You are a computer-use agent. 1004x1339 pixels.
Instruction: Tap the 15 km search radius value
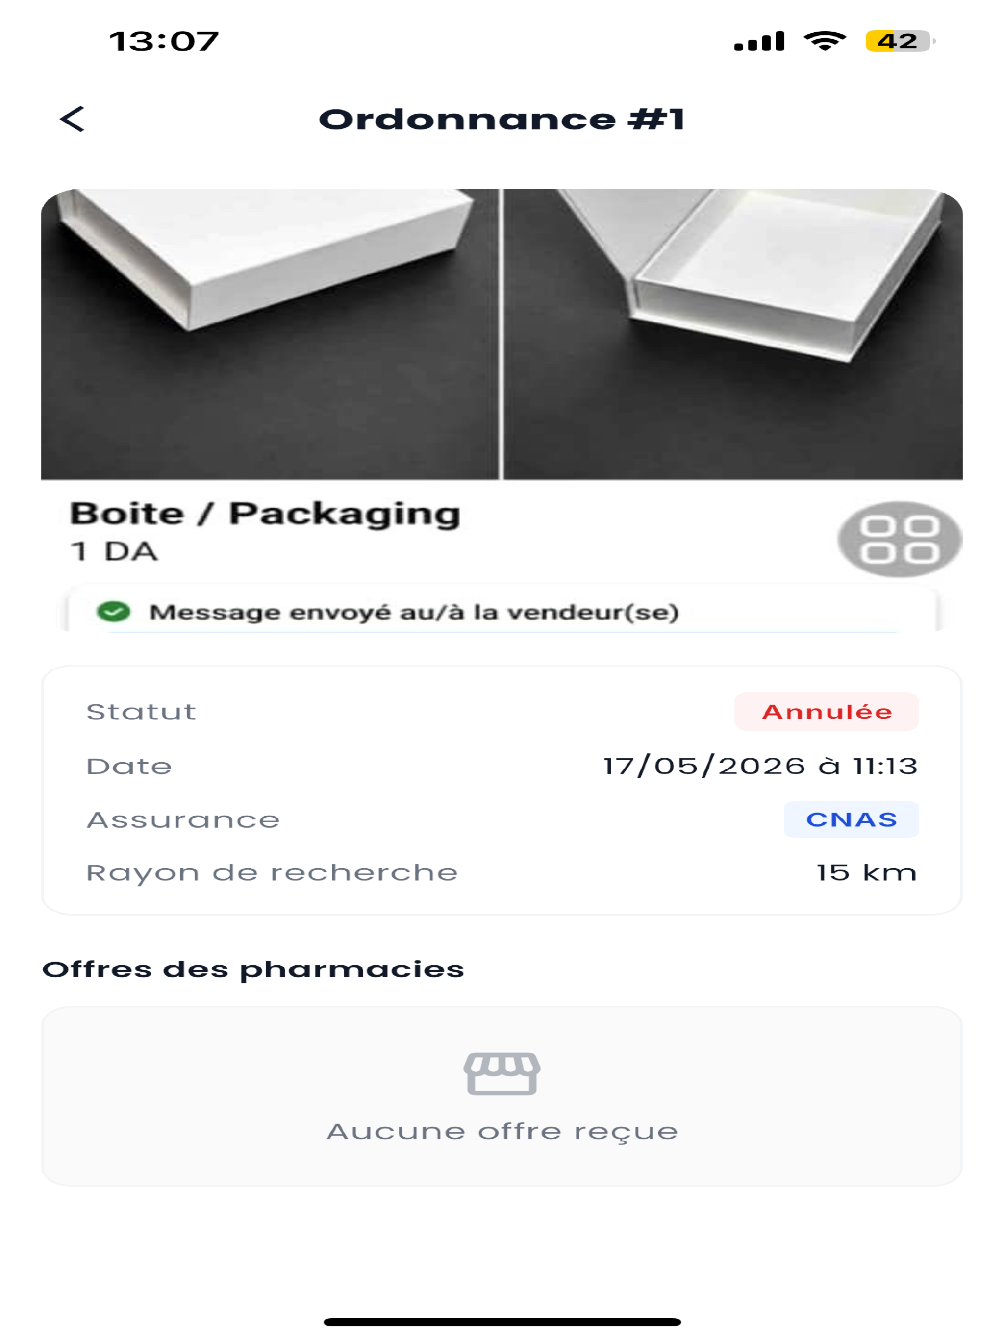(x=867, y=872)
